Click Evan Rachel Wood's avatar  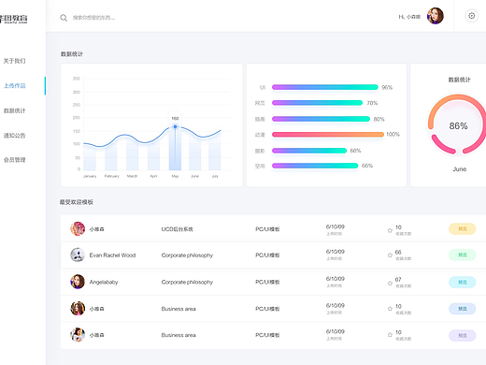tap(78, 255)
